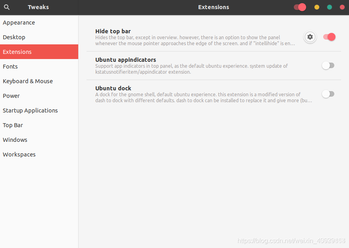Minimize window with yellow button
Image resolution: width=349 pixels, height=248 pixels.
click(x=317, y=7)
